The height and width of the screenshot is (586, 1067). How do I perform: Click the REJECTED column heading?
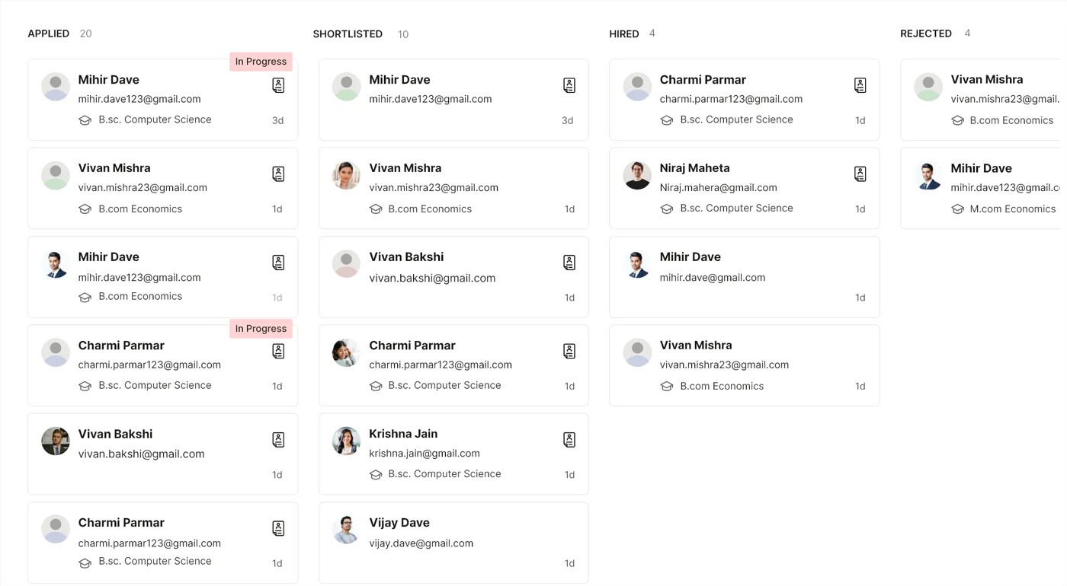click(925, 33)
